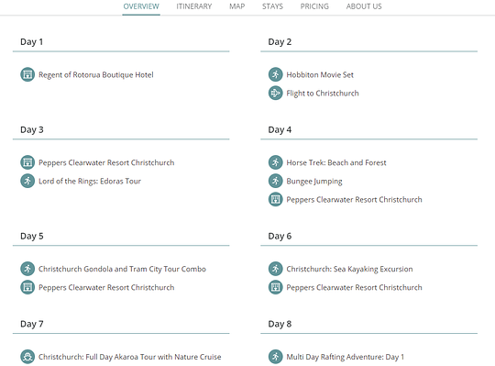Click activity icon next to Bungee Jumping
This screenshot has width=495, height=366.
pyautogui.click(x=275, y=181)
